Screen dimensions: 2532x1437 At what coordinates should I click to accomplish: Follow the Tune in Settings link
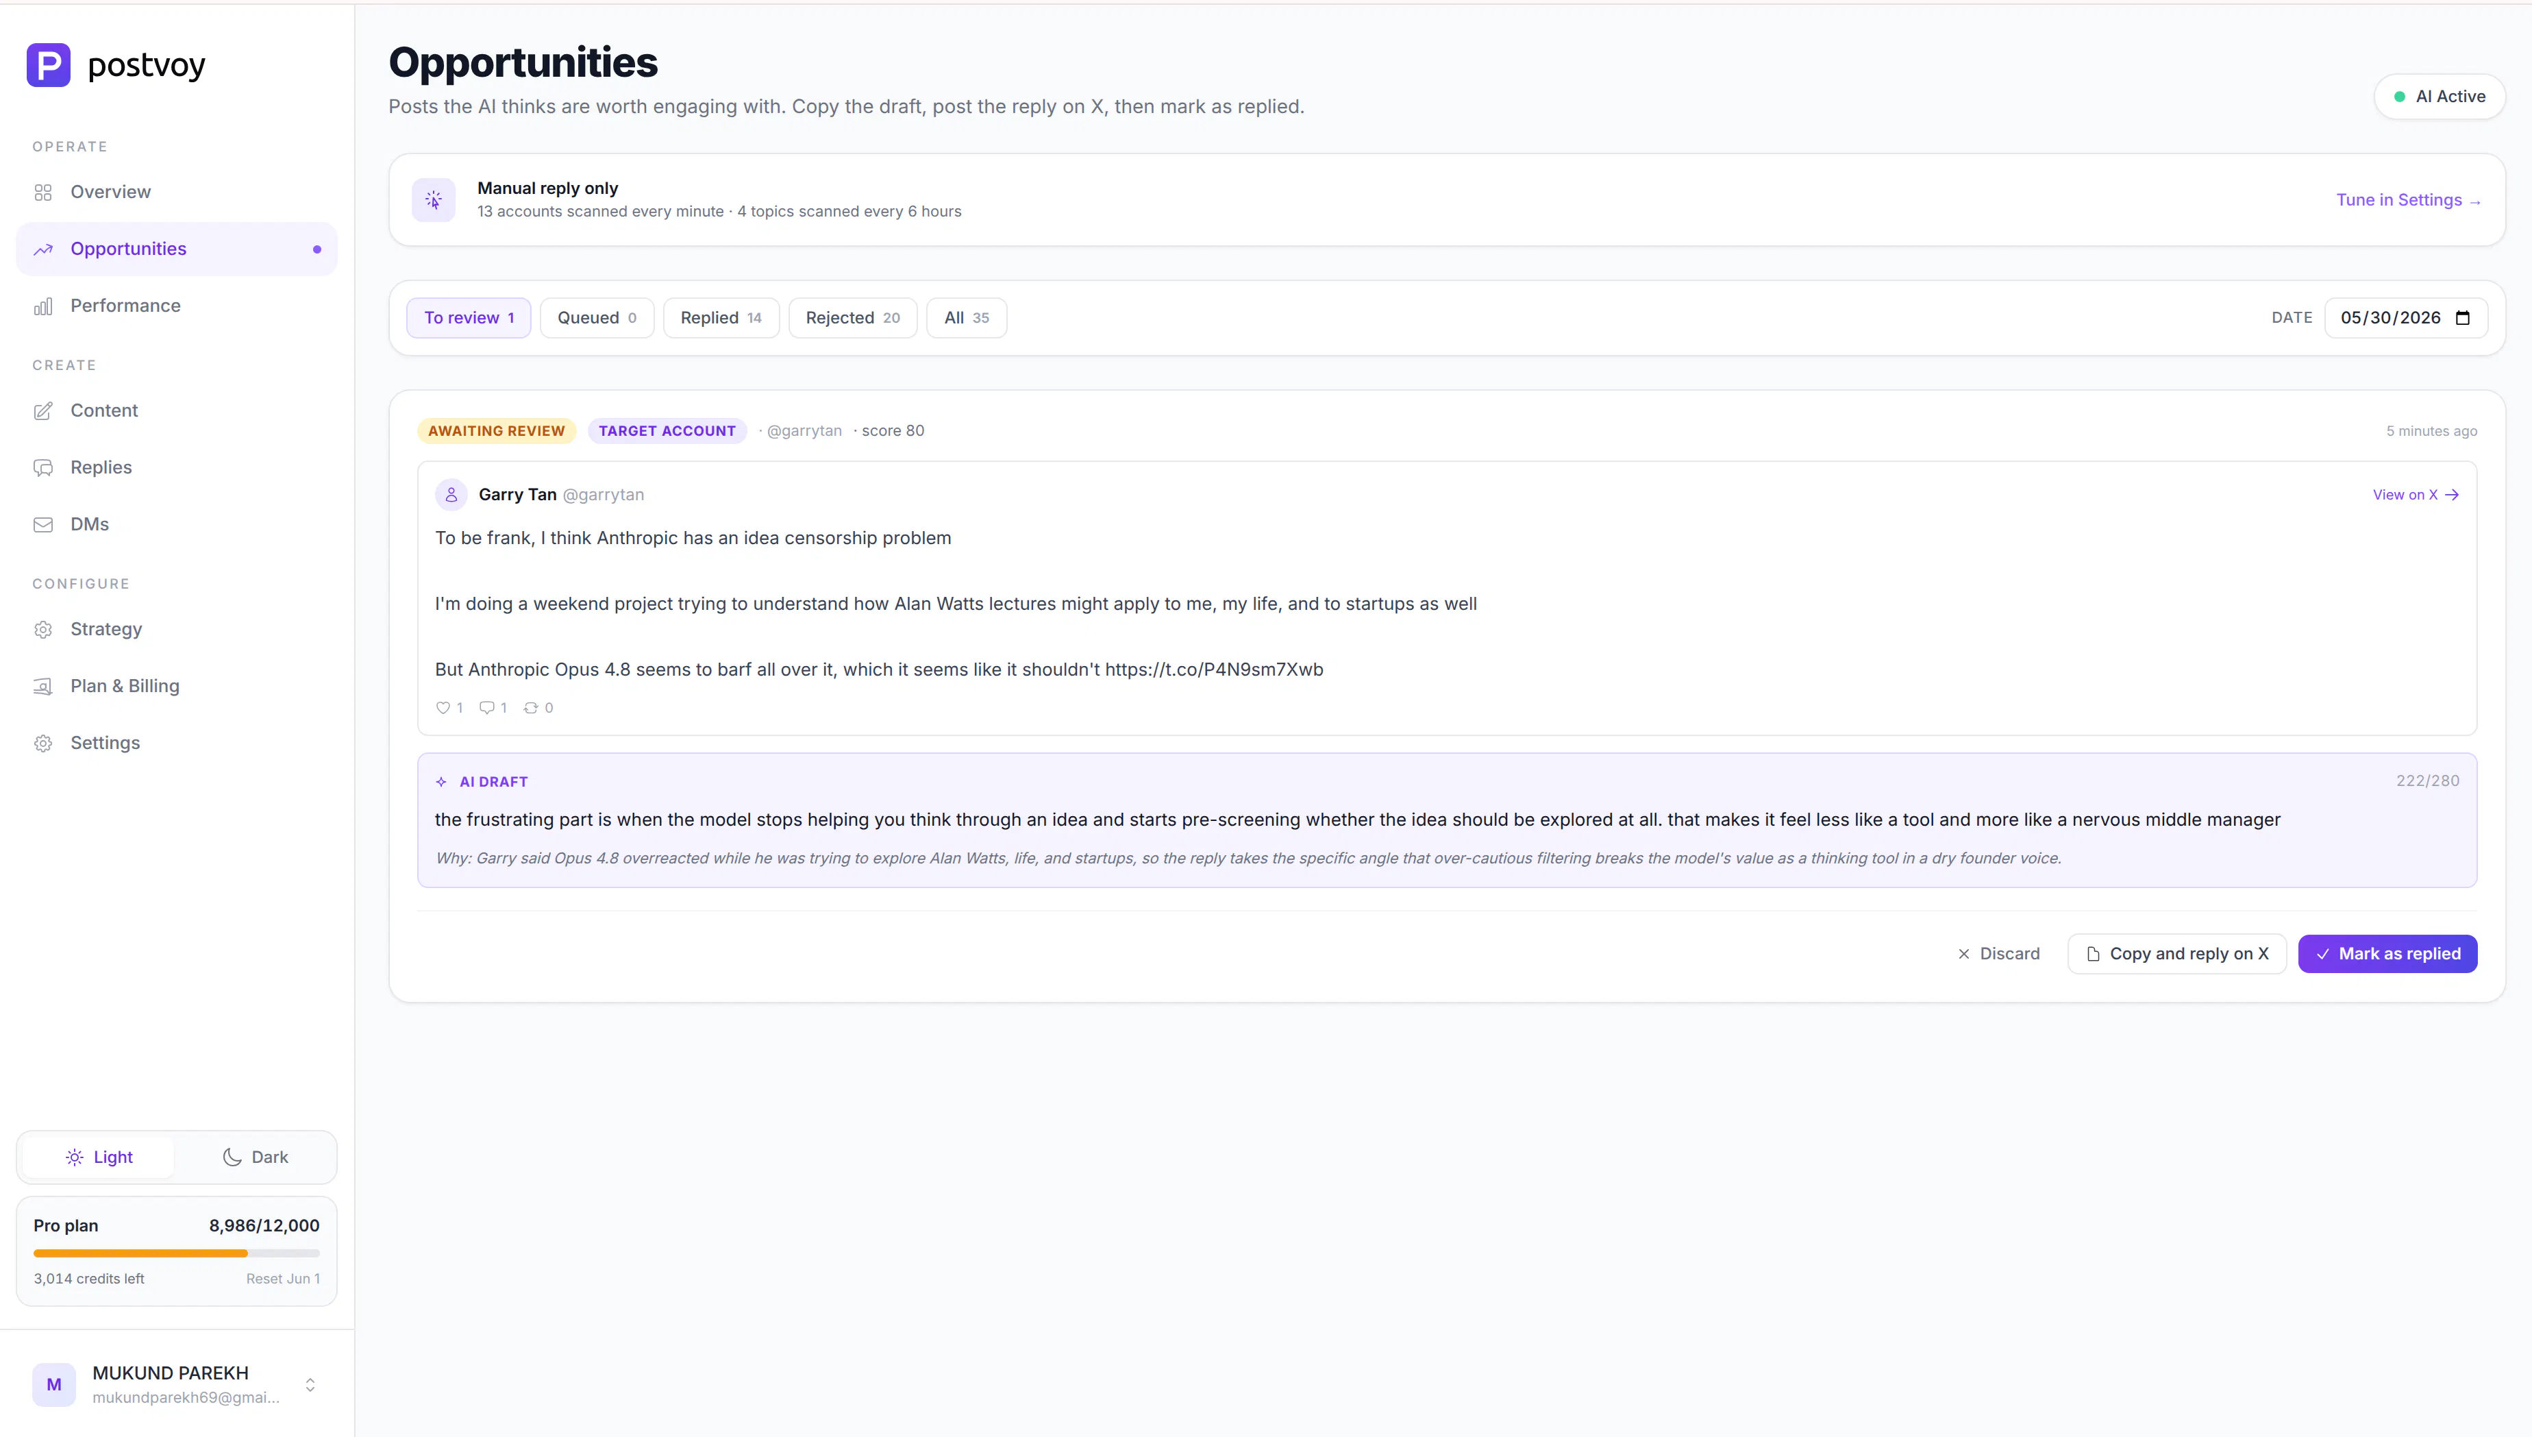(2408, 200)
